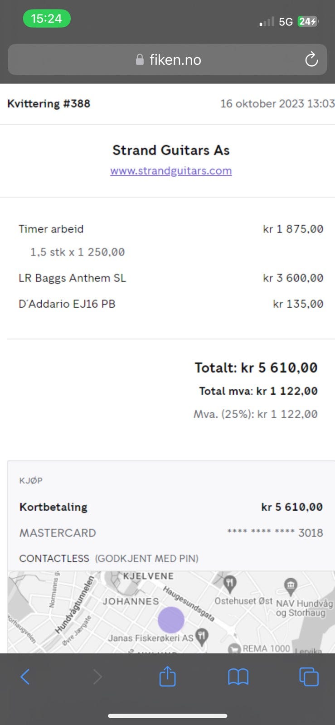The width and height of the screenshot is (335, 725).
Task: Tap the battery indicator in the status bar
Action: pos(308,21)
